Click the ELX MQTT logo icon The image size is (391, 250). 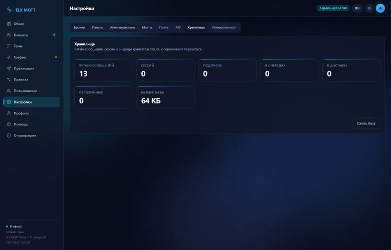pos(9,10)
